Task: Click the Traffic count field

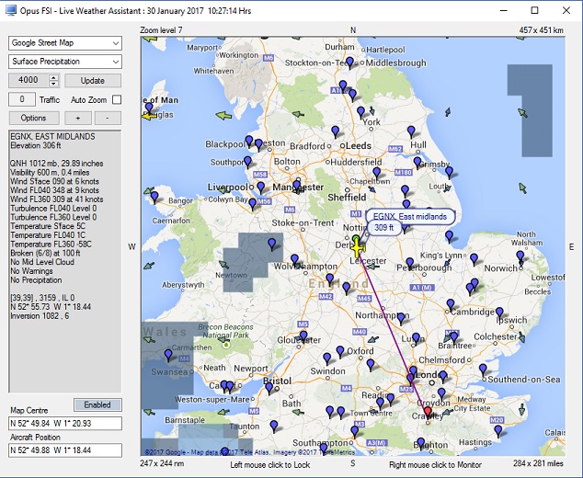Action: coord(22,99)
